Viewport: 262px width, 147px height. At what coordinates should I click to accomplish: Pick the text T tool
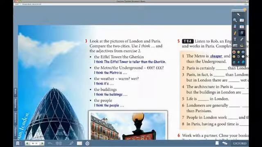point(235,39)
